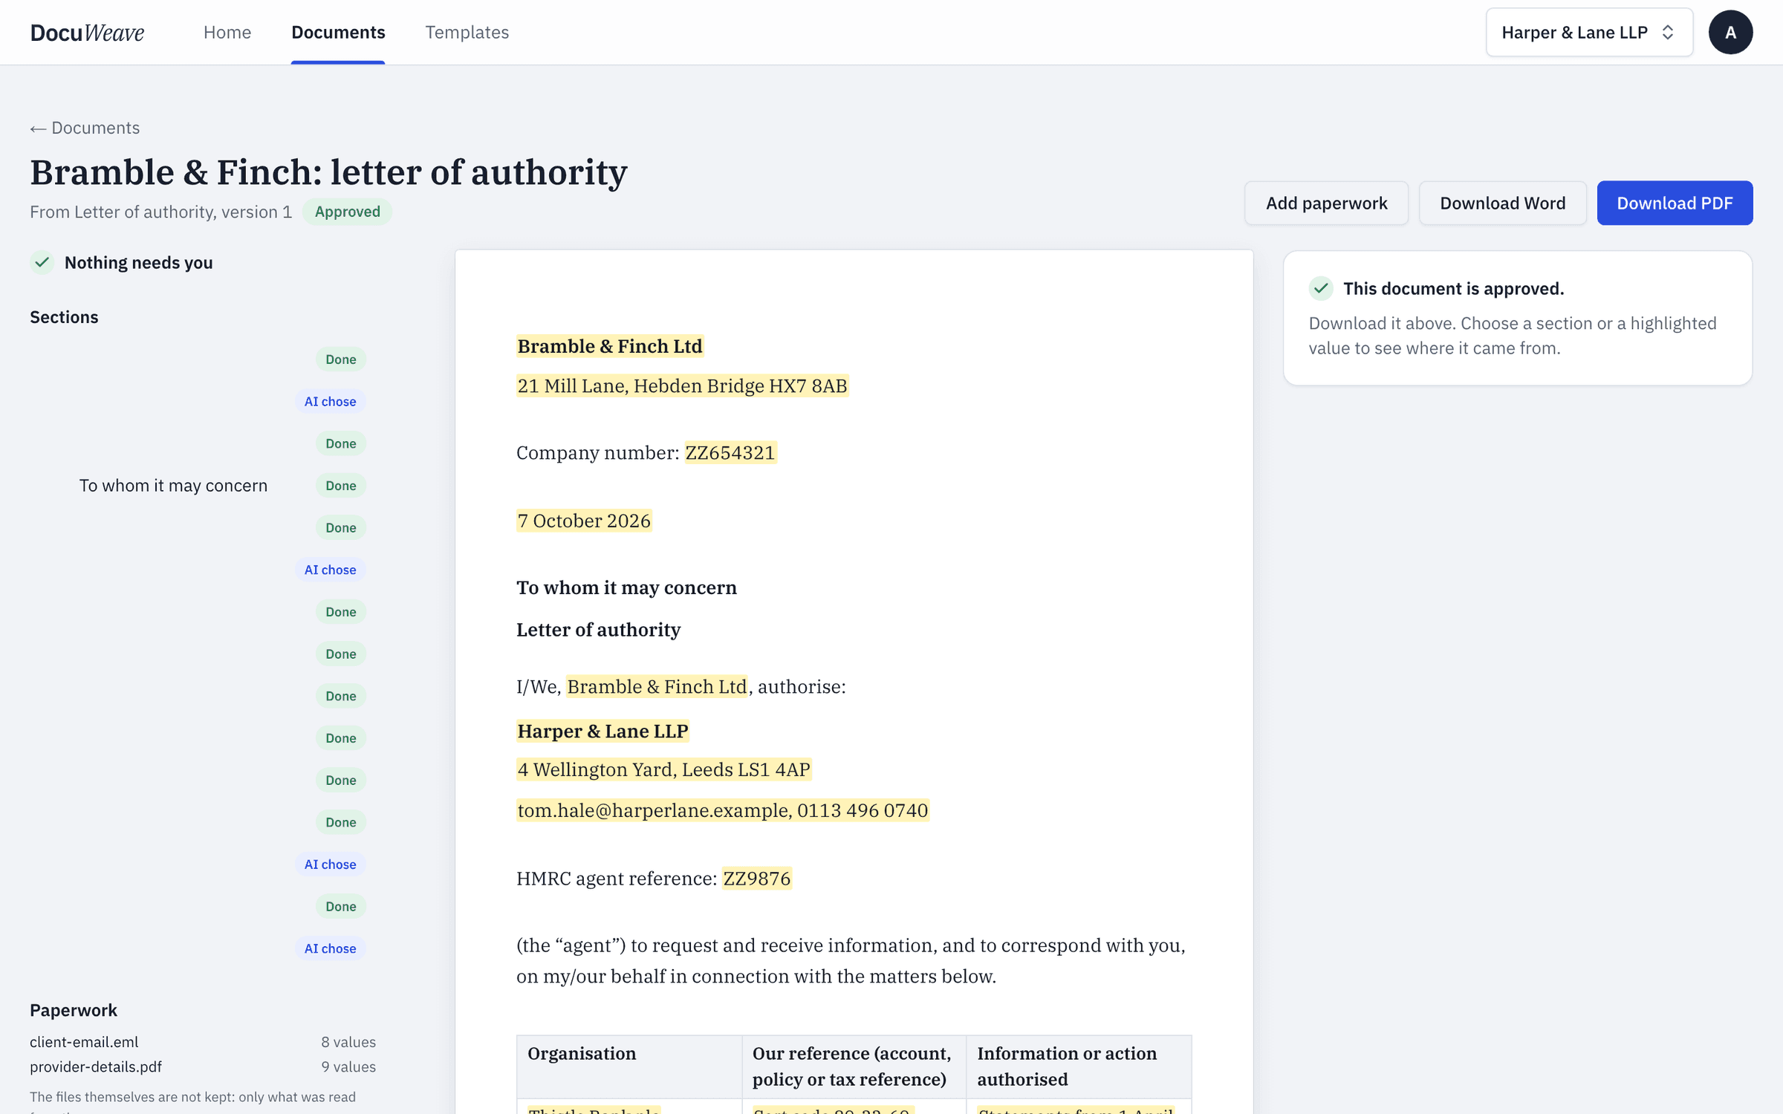Viewport: 1783px width, 1114px height.
Task: Click highlighted email tom.hale@harperlane.example line
Action: point(722,810)
